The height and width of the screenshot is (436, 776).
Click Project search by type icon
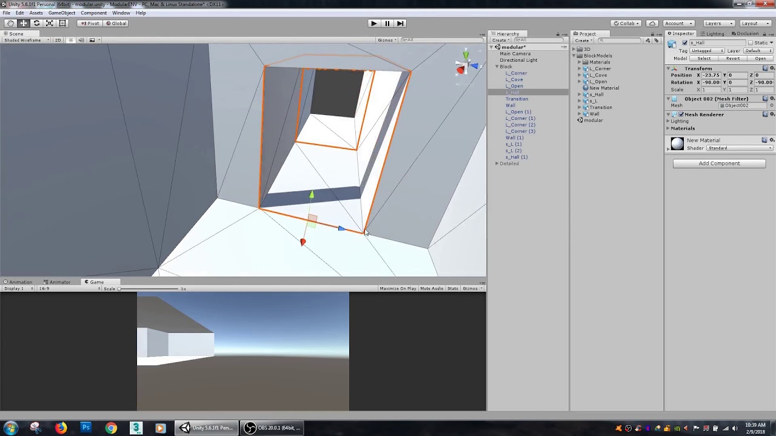click(x=647, y=41)
